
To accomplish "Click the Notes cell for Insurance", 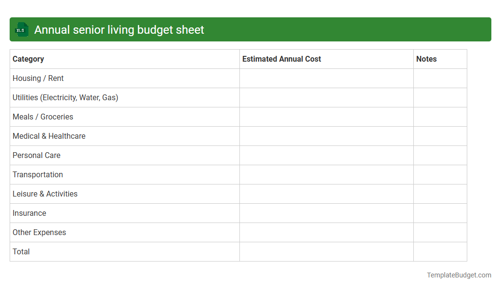I will pyautogui.click(x=440, y=213).
